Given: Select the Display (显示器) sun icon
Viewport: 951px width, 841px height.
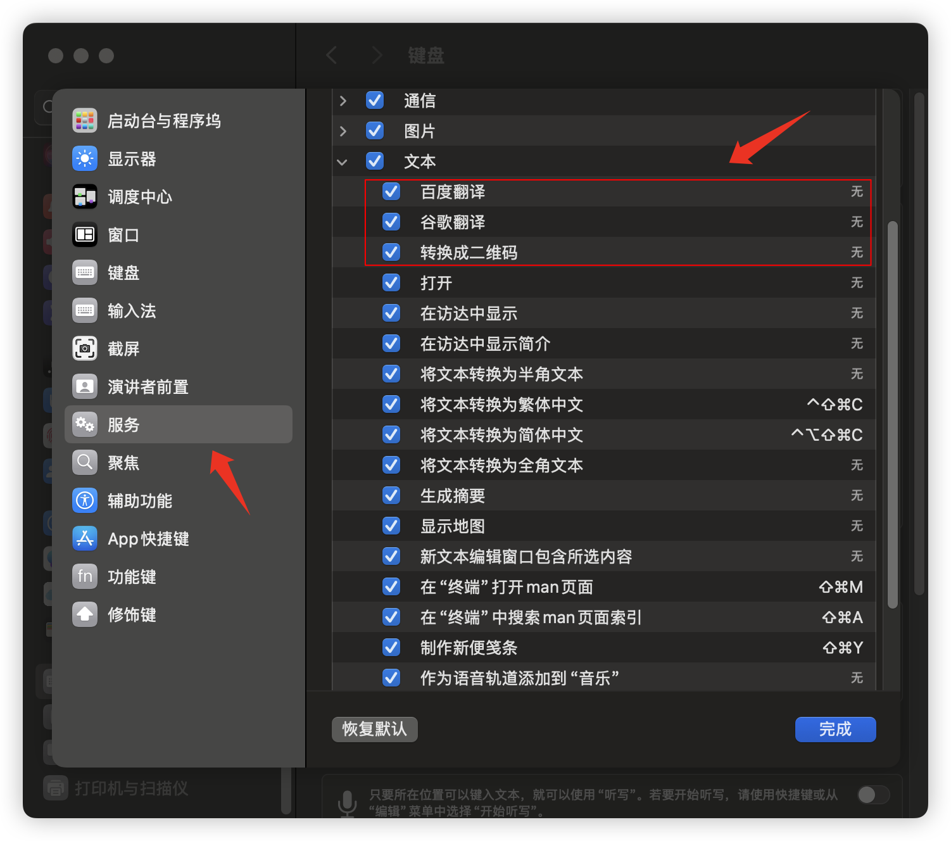Looking at the screenshot, I should [85, 158].
